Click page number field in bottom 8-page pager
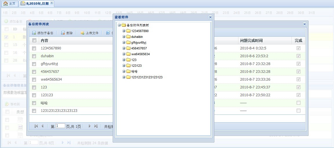 pos(33,142)
